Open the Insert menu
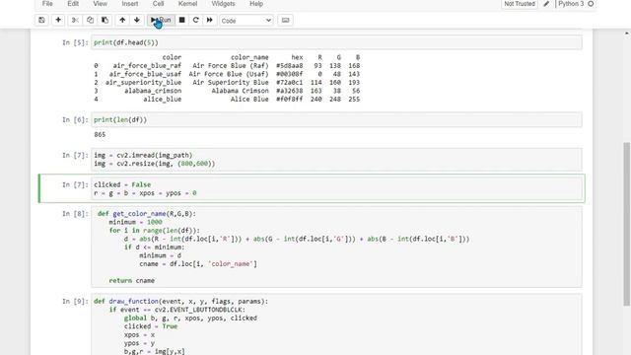Image resolution: width=631 pixels, height=355 pixels. pos(129,4)
